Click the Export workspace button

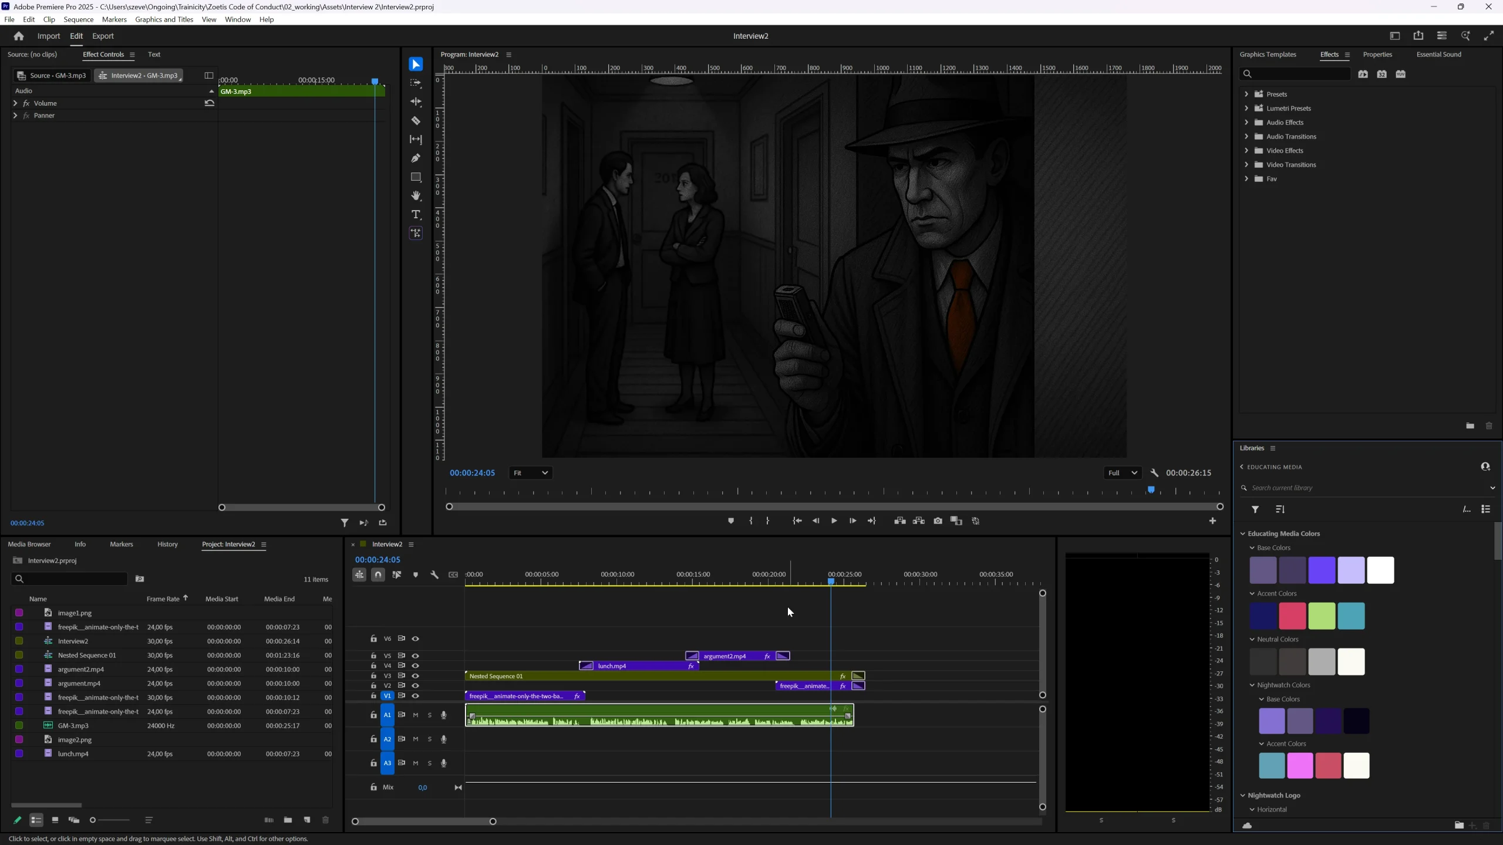[103, 36]
